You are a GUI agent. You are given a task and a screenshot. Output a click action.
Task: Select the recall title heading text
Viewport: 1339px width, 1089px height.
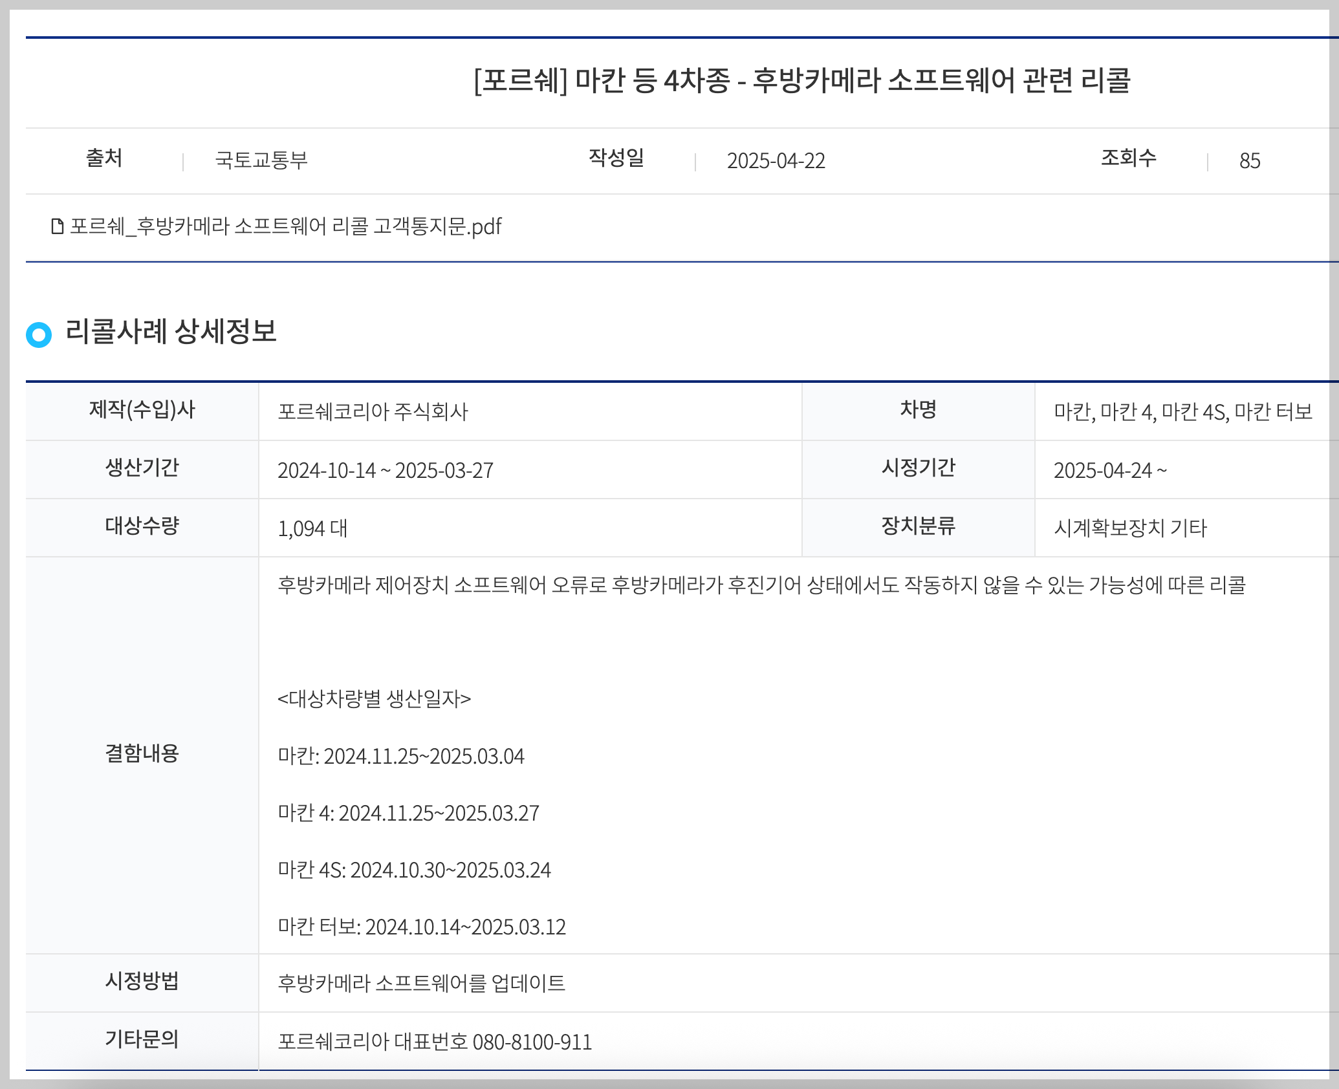pyautogui.click(x=801, y=81)
